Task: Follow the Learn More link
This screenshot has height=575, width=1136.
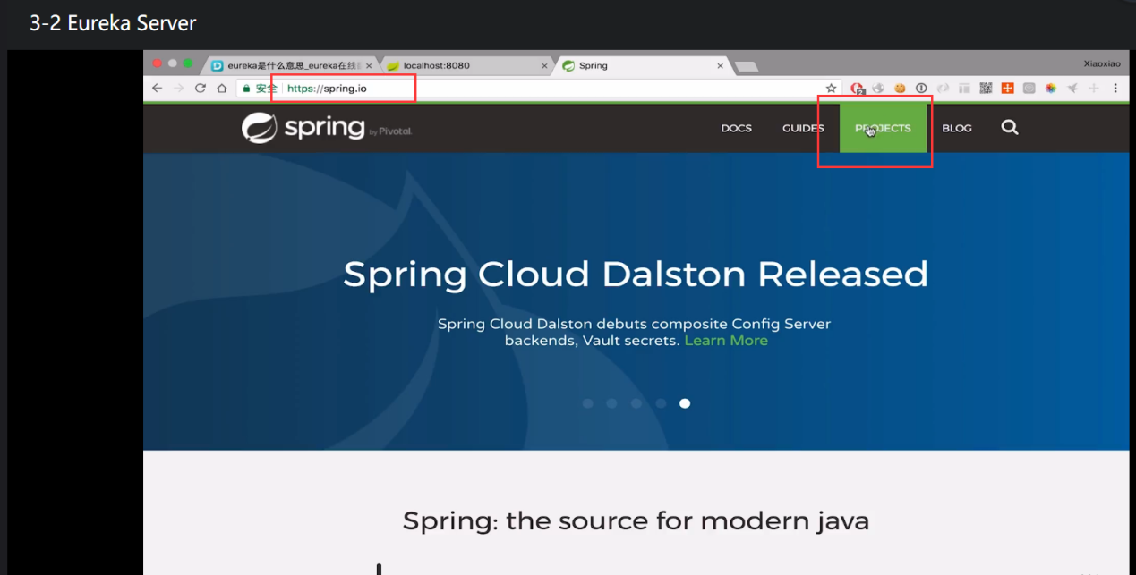Action: [726, 341]
